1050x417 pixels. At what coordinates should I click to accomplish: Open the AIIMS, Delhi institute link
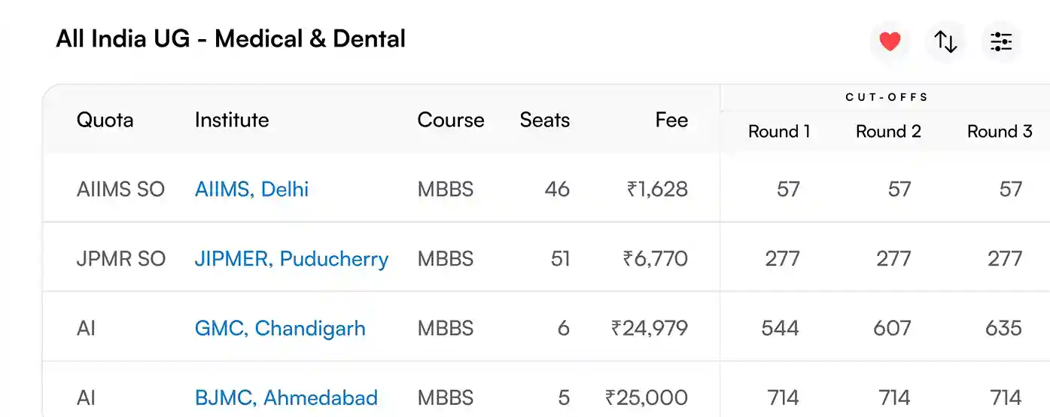(x=251, y=189)
